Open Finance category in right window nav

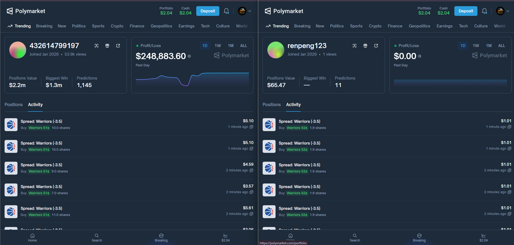pos(395,26)
